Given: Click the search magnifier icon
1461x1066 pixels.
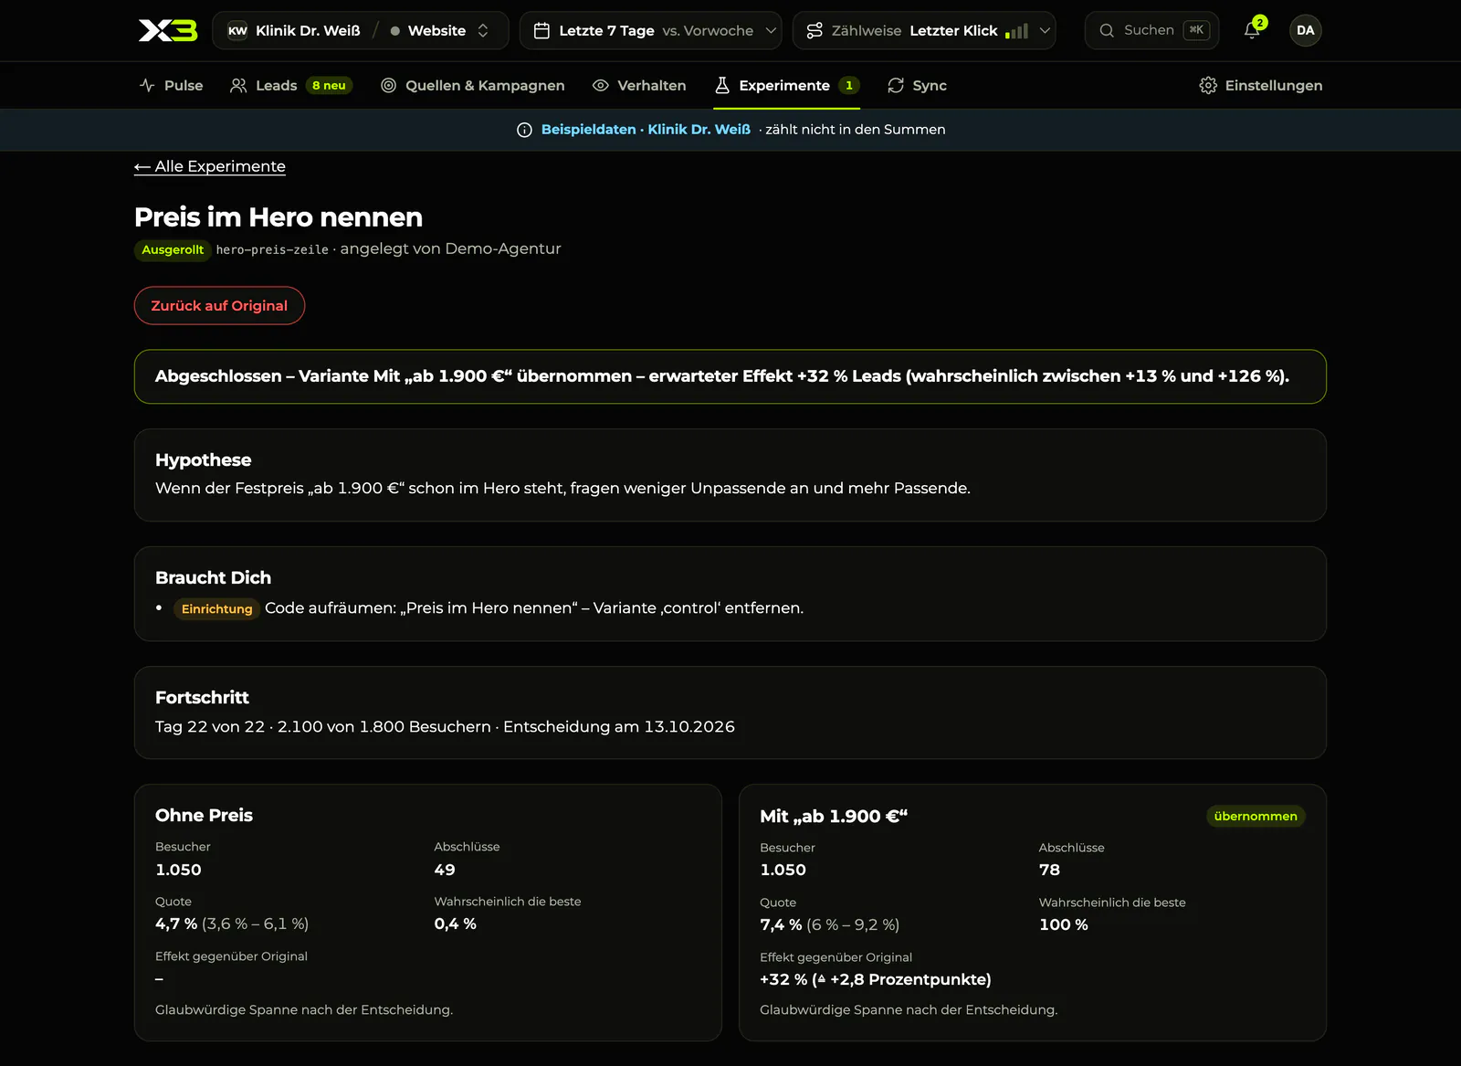Looking at the screenshot, I should coord(1107,30).
